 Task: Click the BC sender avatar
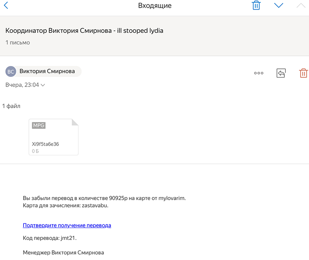click(11, 71)
